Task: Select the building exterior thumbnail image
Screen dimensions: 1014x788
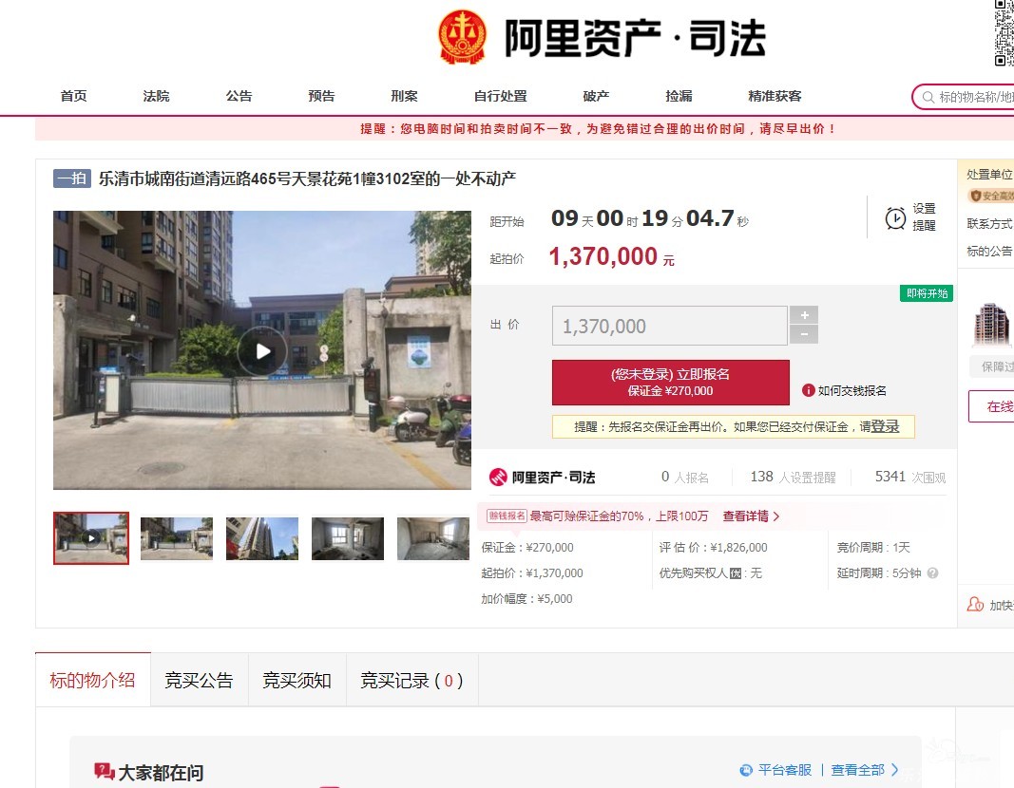Action: click(262, 538)
